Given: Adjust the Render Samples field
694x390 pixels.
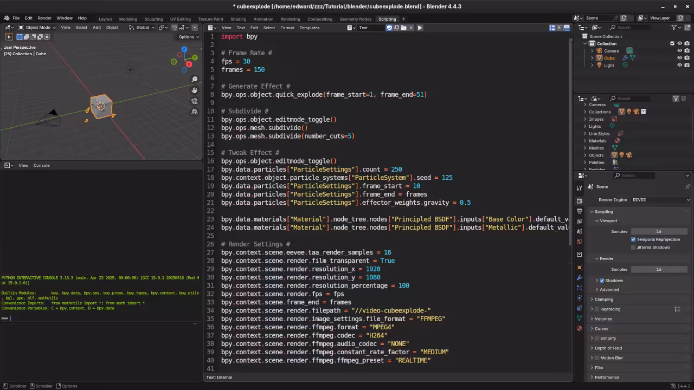Looking at the screenshot, I should coord(659,269).
